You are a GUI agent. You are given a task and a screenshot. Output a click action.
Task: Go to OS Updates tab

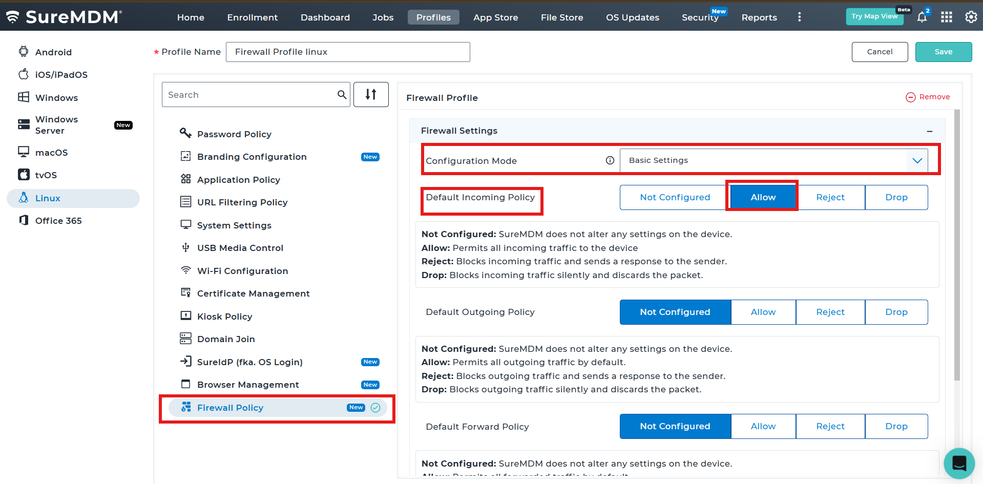click(633, 17)
